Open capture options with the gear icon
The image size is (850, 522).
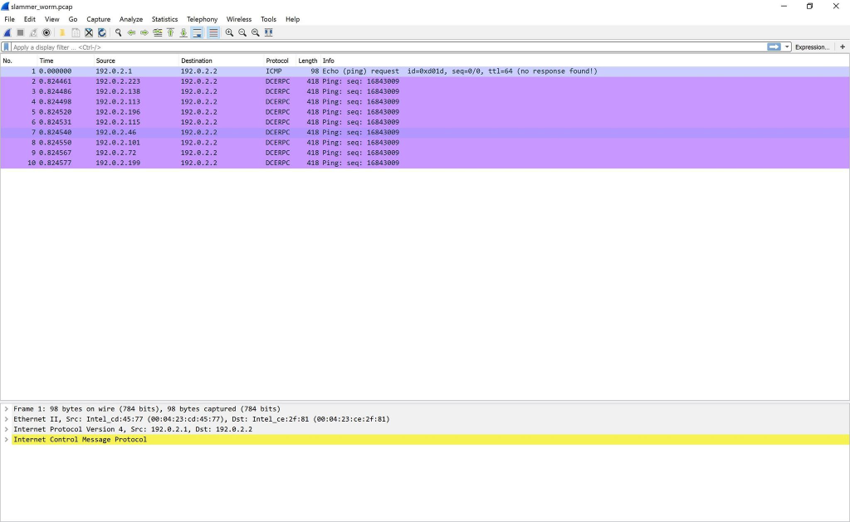46,32
